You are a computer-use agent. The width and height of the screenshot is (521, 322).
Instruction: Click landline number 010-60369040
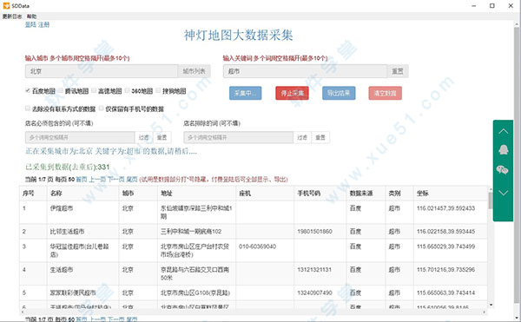(x=257, y=246)
